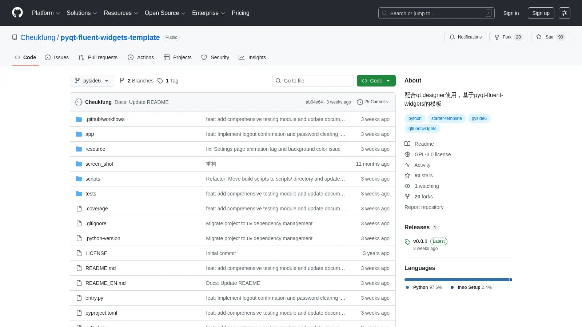
Task: Focus the Go to file search field
Action: click(313, 81)
